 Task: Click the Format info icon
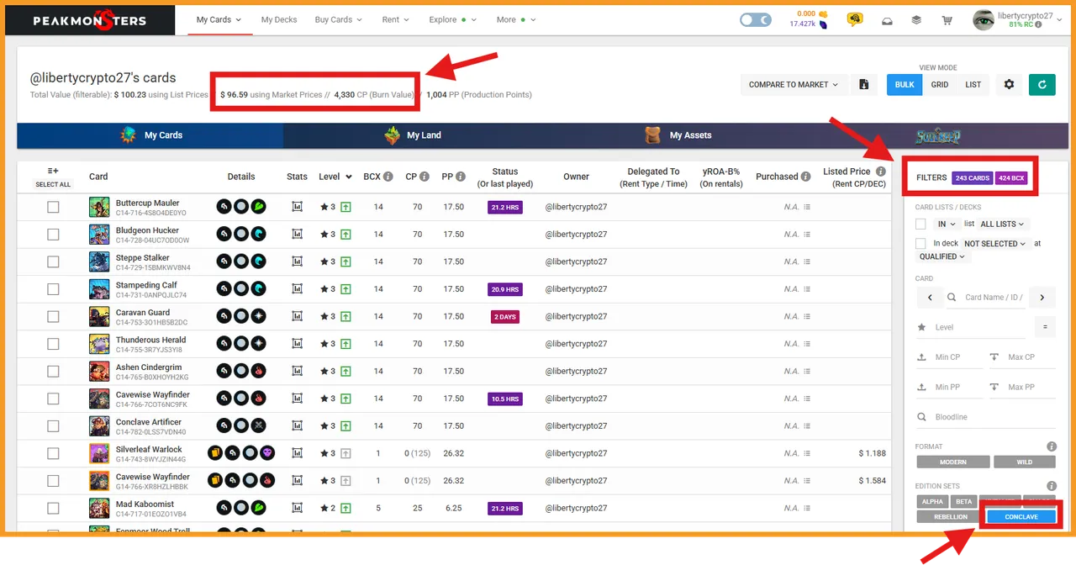1051,446
